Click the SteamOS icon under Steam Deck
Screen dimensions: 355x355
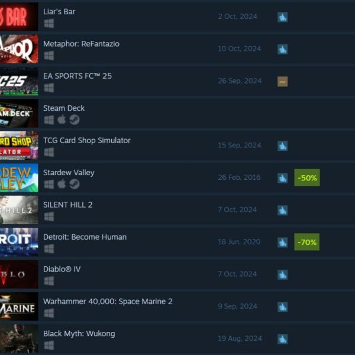(x=75, y=120)
